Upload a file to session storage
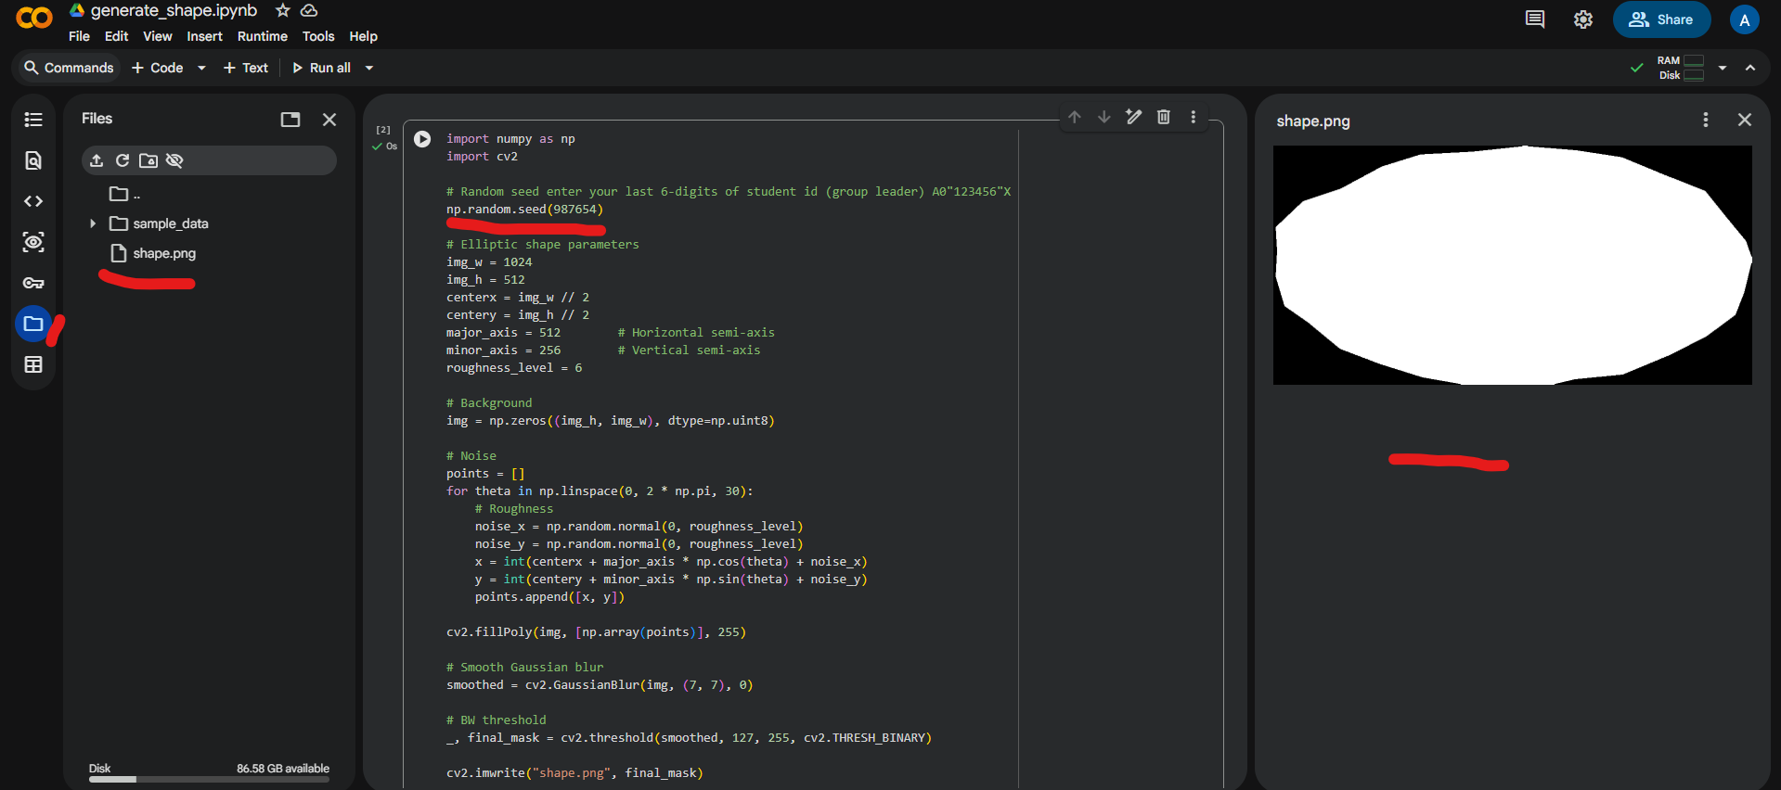 (x=97, y=160)
